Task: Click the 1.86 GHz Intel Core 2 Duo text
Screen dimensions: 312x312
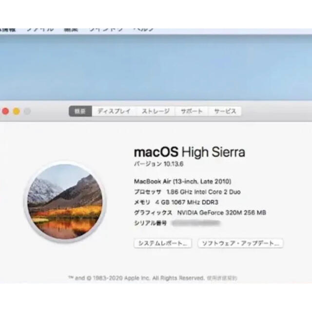Action: (x=204, y=192)
